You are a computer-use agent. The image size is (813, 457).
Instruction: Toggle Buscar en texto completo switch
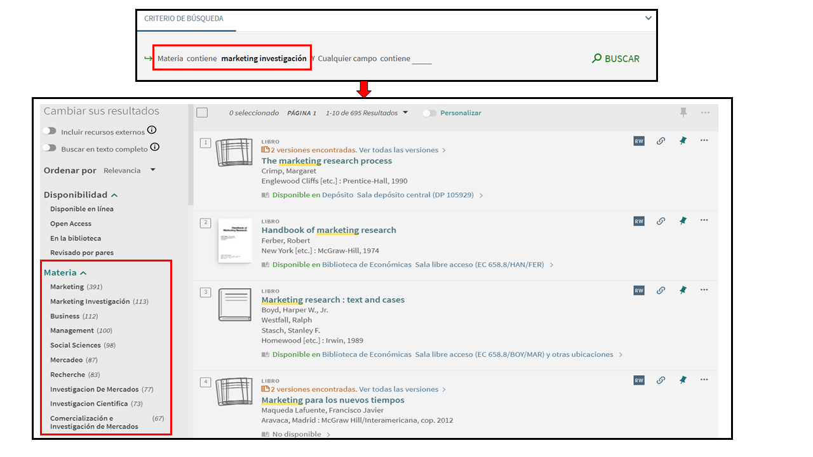[50, 148]
